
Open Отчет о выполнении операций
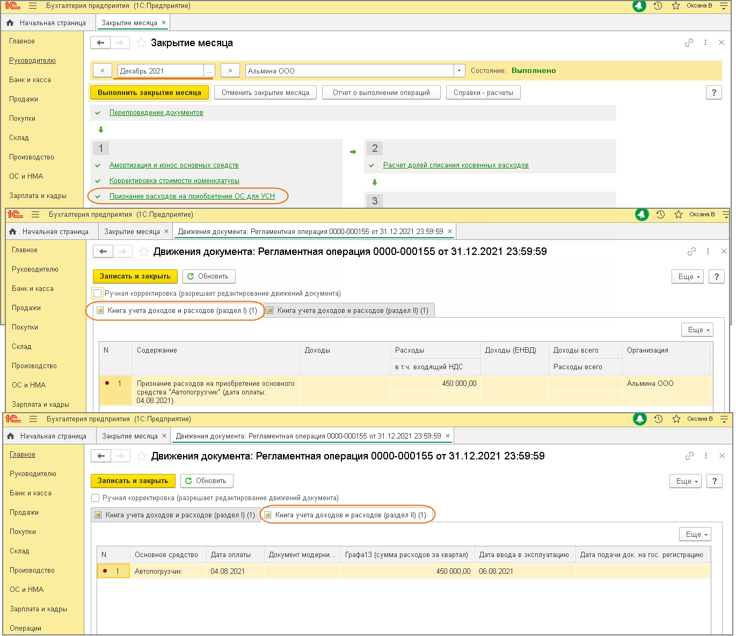pyautogui.click(x=381, y=93)
